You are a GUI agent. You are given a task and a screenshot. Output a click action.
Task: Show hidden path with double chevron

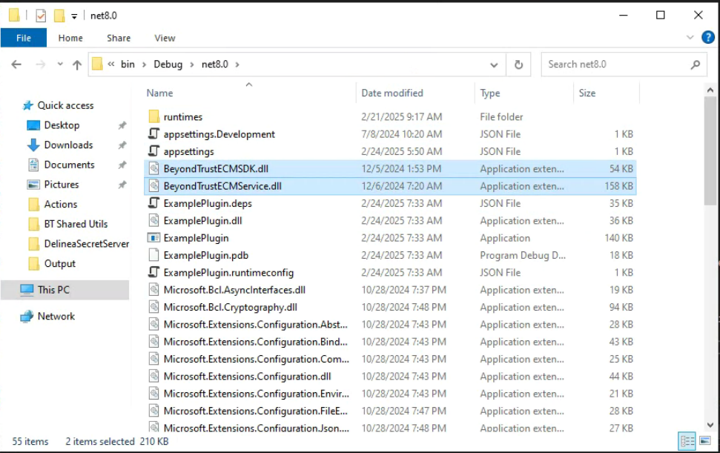111,65
